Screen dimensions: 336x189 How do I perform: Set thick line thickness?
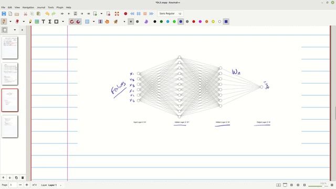[x=138, y=22]
